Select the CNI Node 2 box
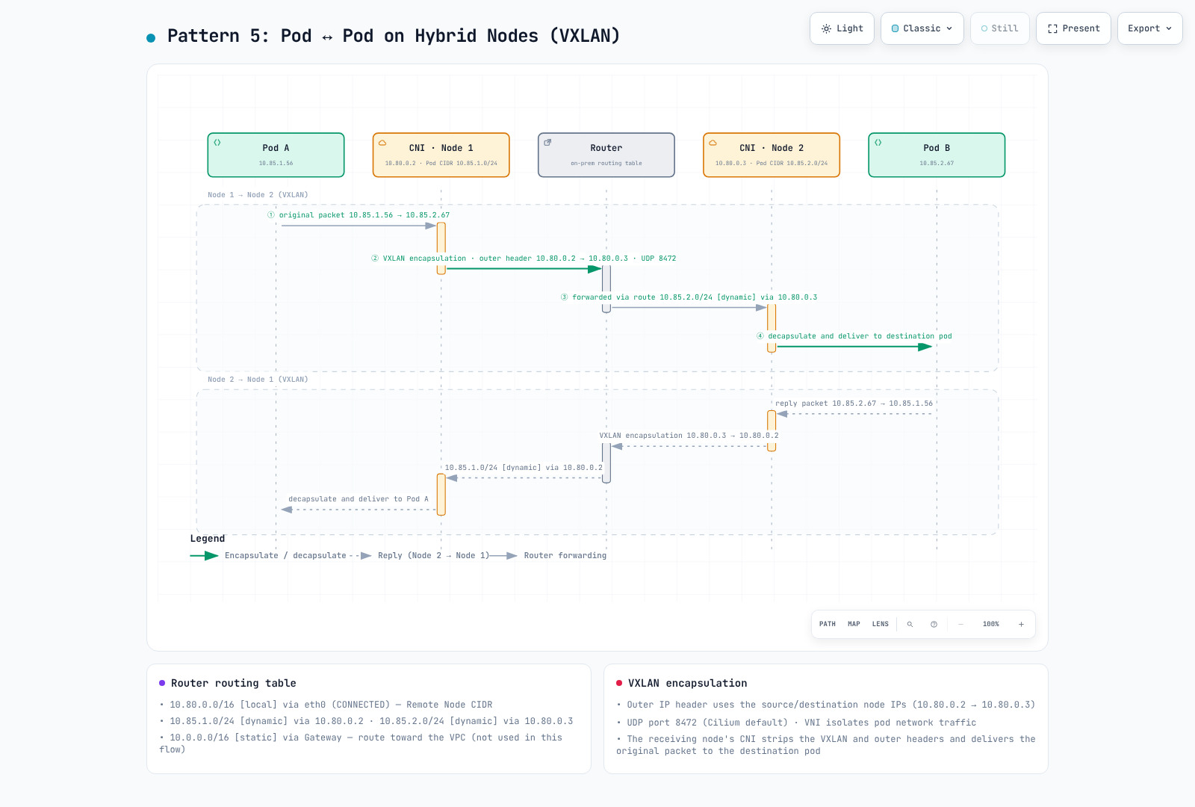 coord(772,155)
